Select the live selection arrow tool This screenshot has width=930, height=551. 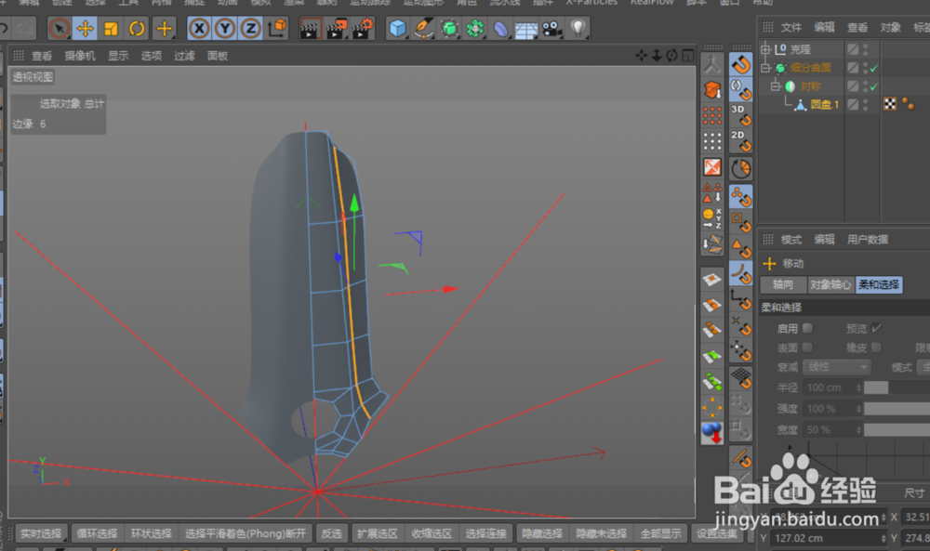pyautogui.click(x=60, y=28)
